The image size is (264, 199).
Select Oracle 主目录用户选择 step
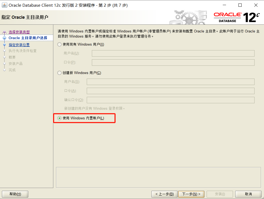coord(28,38)
